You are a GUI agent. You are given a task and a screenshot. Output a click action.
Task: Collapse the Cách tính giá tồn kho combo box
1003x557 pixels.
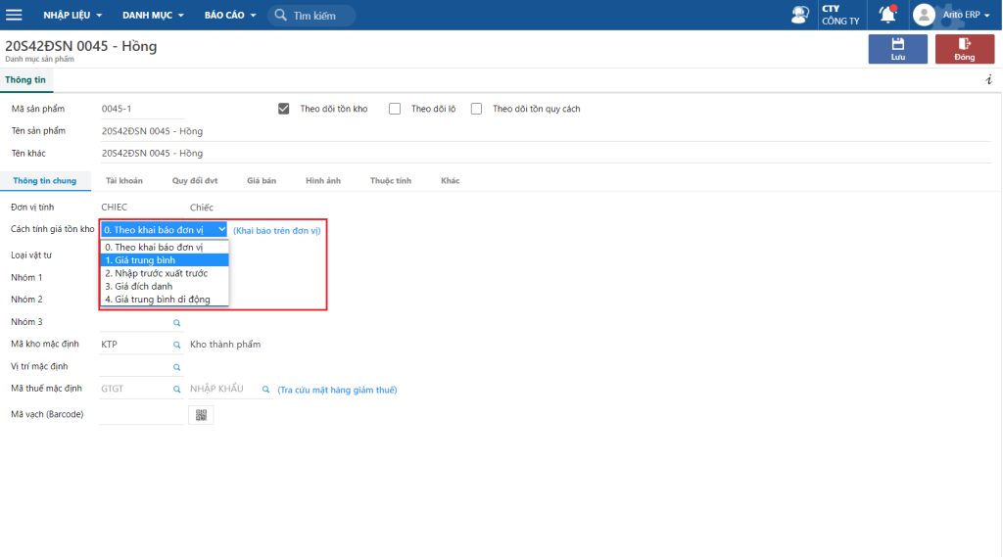click(164, 230)
